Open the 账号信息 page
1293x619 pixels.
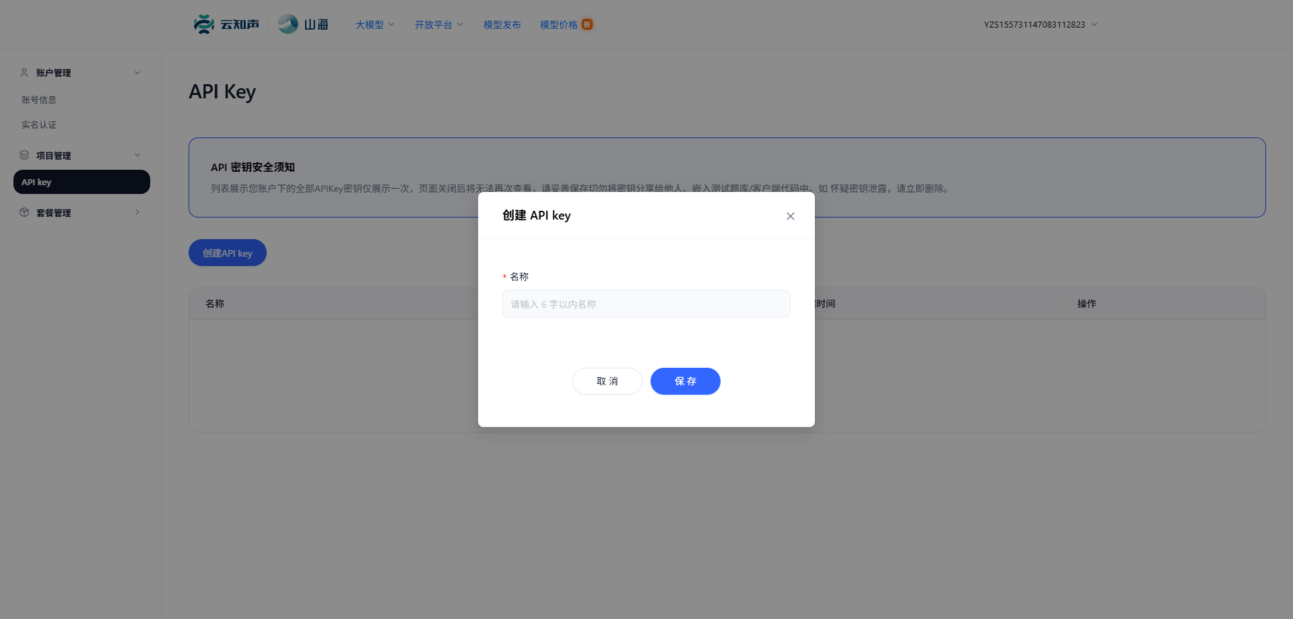coord(39,99)
